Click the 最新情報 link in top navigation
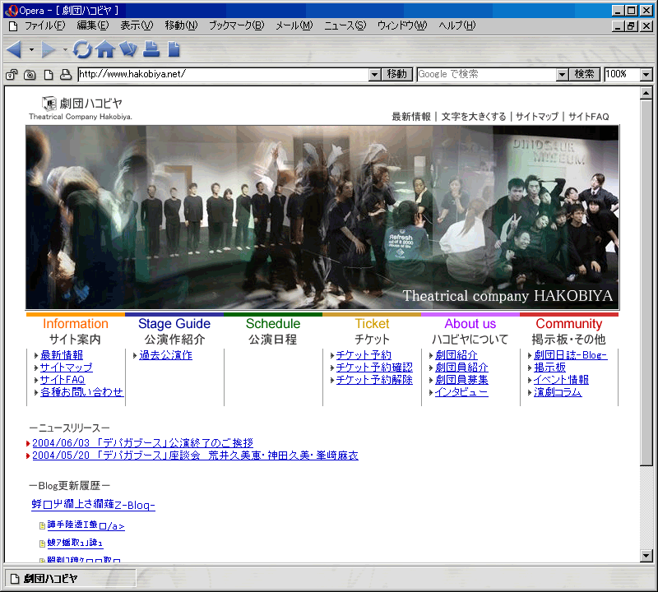The width and height of the screenshot is (658, 592). [411, 117]
